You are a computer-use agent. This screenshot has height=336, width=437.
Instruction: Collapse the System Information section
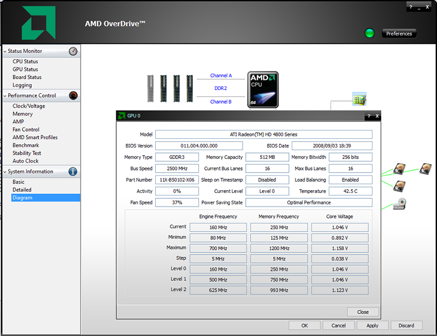[5, 172]
